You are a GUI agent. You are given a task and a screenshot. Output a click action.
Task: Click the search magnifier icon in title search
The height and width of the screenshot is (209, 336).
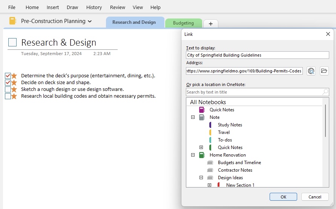click(325, 92)
